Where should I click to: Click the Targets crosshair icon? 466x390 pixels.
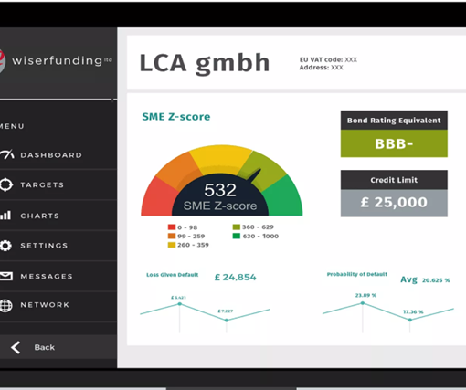point(6,184)
